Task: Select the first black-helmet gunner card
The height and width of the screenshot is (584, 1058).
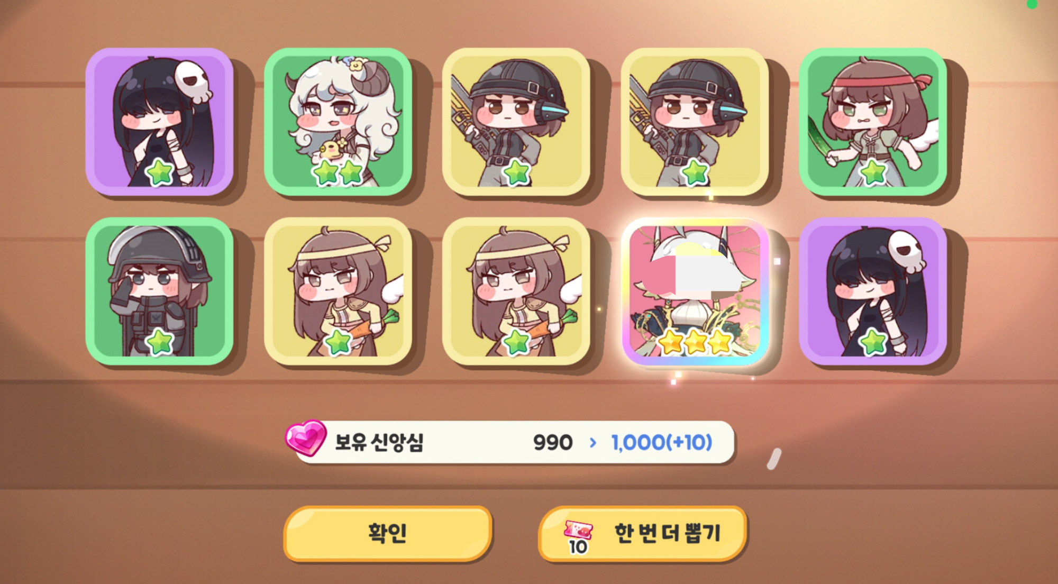Action: click(x=516, y=122)
